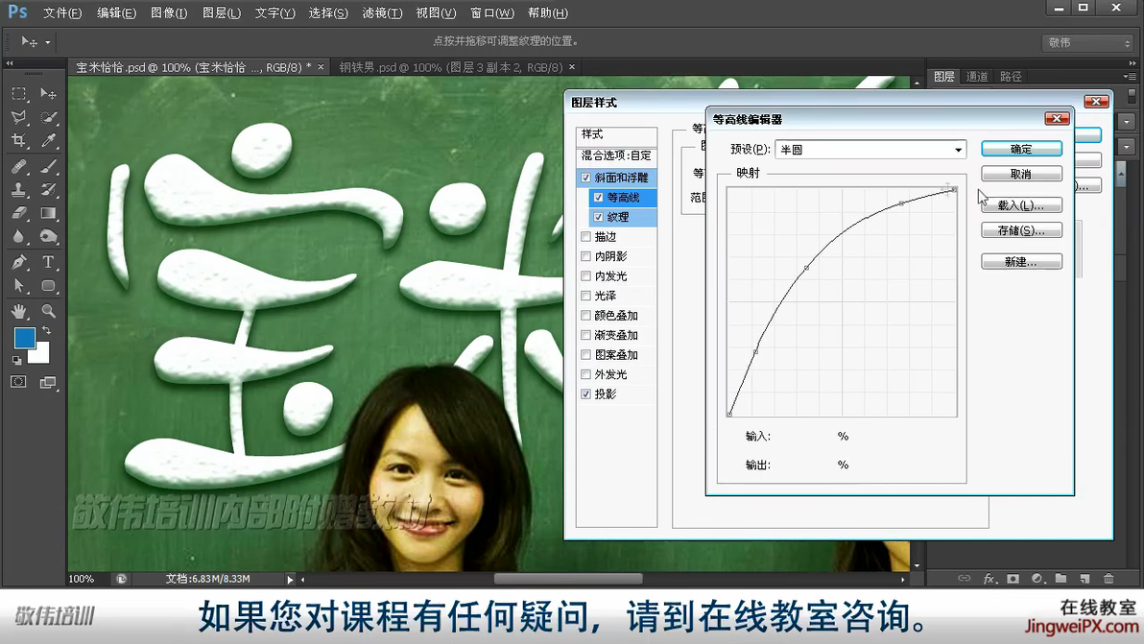This screenshot has width=1144, height=644.
Task: Switch to the 通道 (Channels) panel tab
Action: click(x=977, y=77)
